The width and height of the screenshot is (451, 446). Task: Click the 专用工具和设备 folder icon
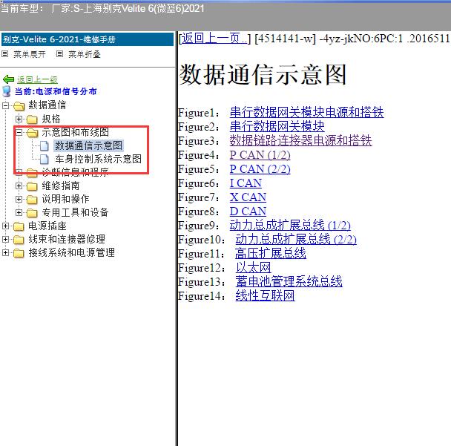pyautogui.click(x=32, y=213)
